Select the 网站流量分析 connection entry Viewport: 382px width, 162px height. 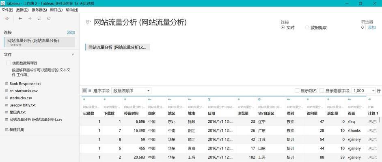[39, 42]
